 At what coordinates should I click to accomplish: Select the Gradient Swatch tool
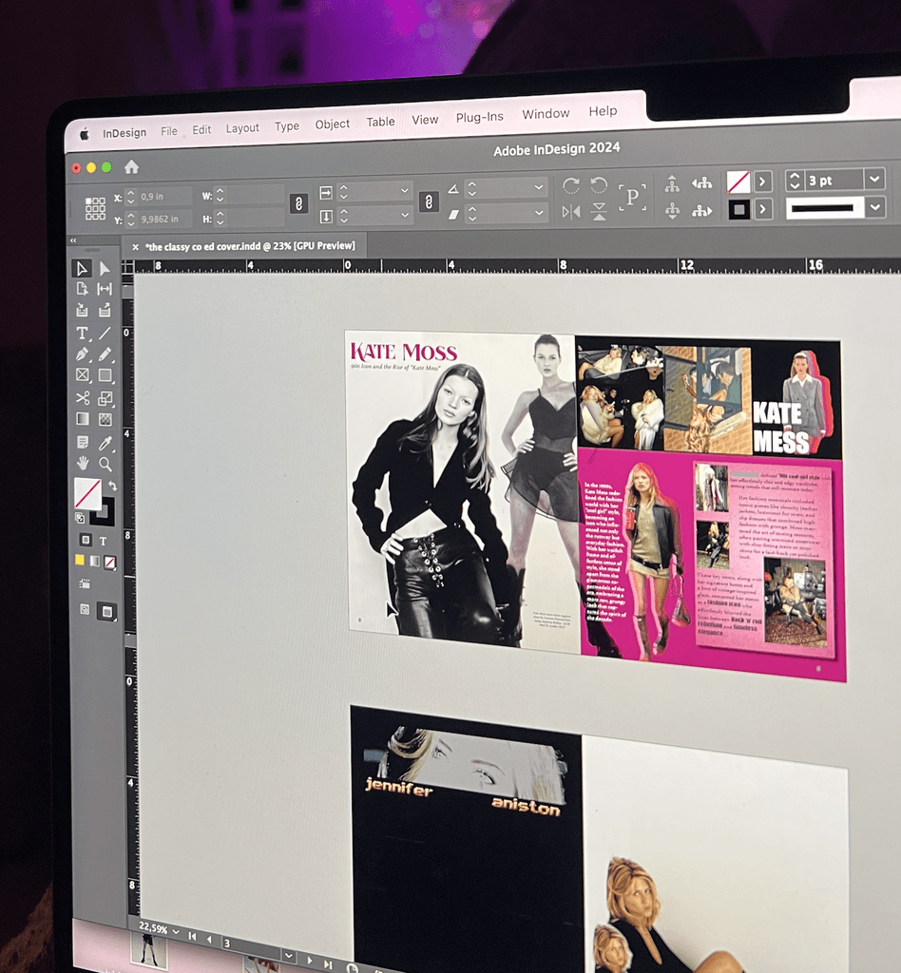pyautogui.click(x=83, y=419)
